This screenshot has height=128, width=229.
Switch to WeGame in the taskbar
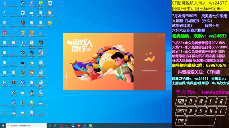(x=67, y=125)
